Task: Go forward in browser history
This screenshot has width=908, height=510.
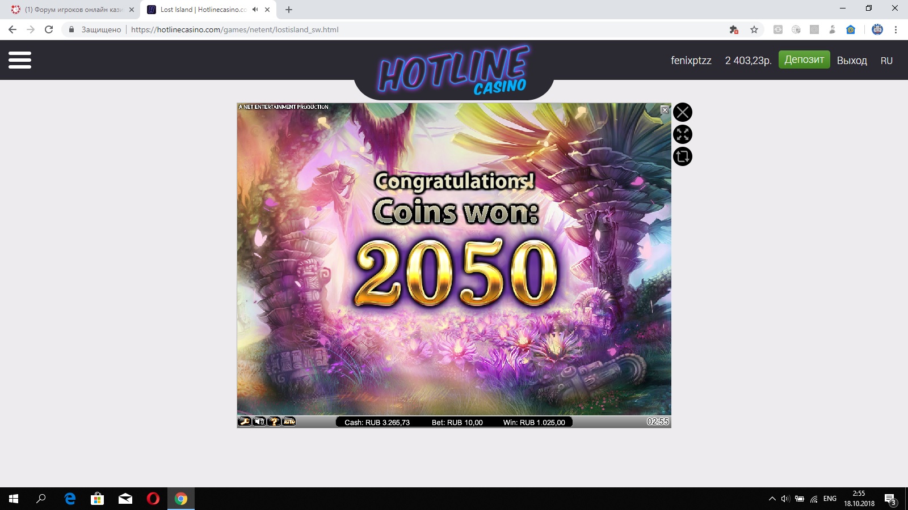Action: click(31, 29)
